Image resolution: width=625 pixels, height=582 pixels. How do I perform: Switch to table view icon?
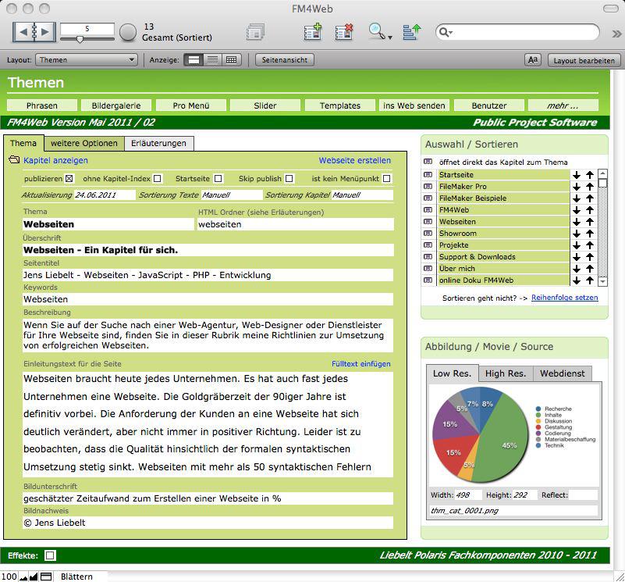[232, 60]
